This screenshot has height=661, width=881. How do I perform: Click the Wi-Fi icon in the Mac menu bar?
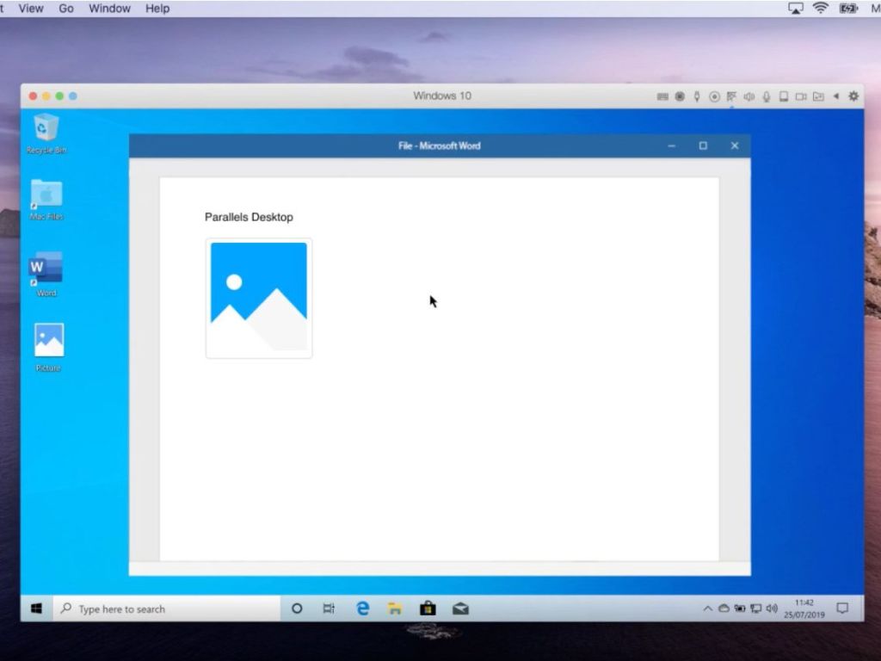[821, 9]
